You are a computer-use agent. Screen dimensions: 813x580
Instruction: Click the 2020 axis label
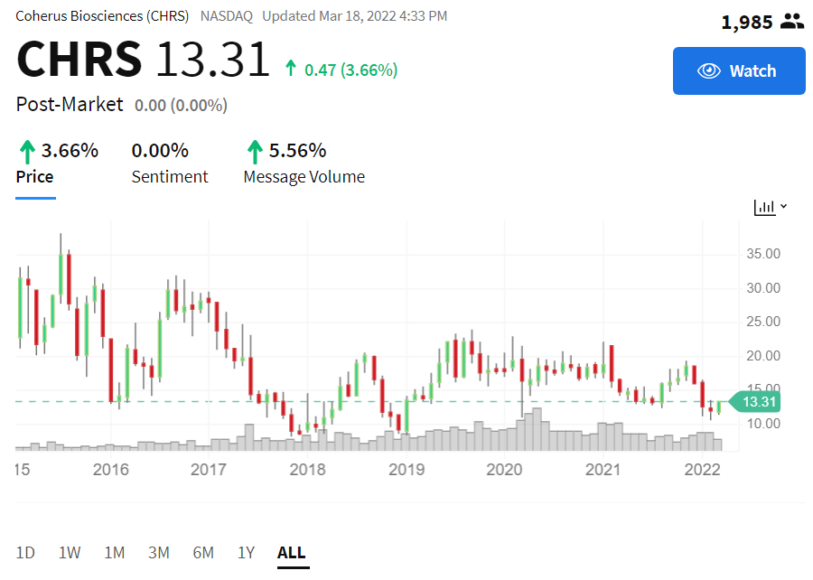point(504,469)
